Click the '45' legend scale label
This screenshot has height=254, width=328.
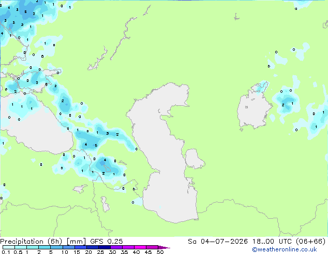tap(148, 252)
